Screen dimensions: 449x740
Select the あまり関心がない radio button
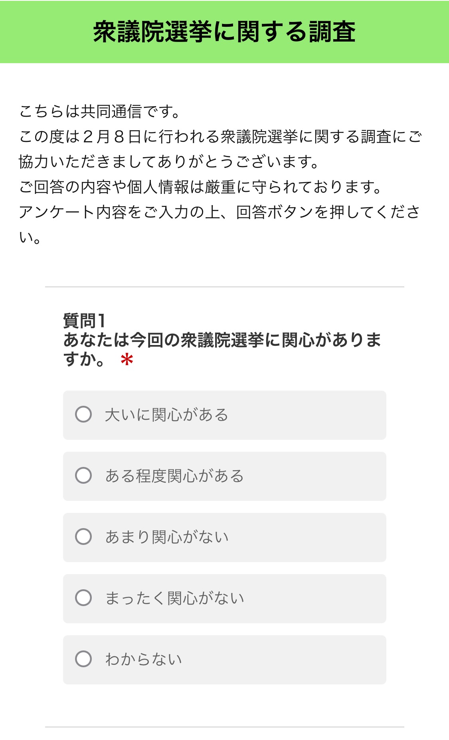coord(83,537)
